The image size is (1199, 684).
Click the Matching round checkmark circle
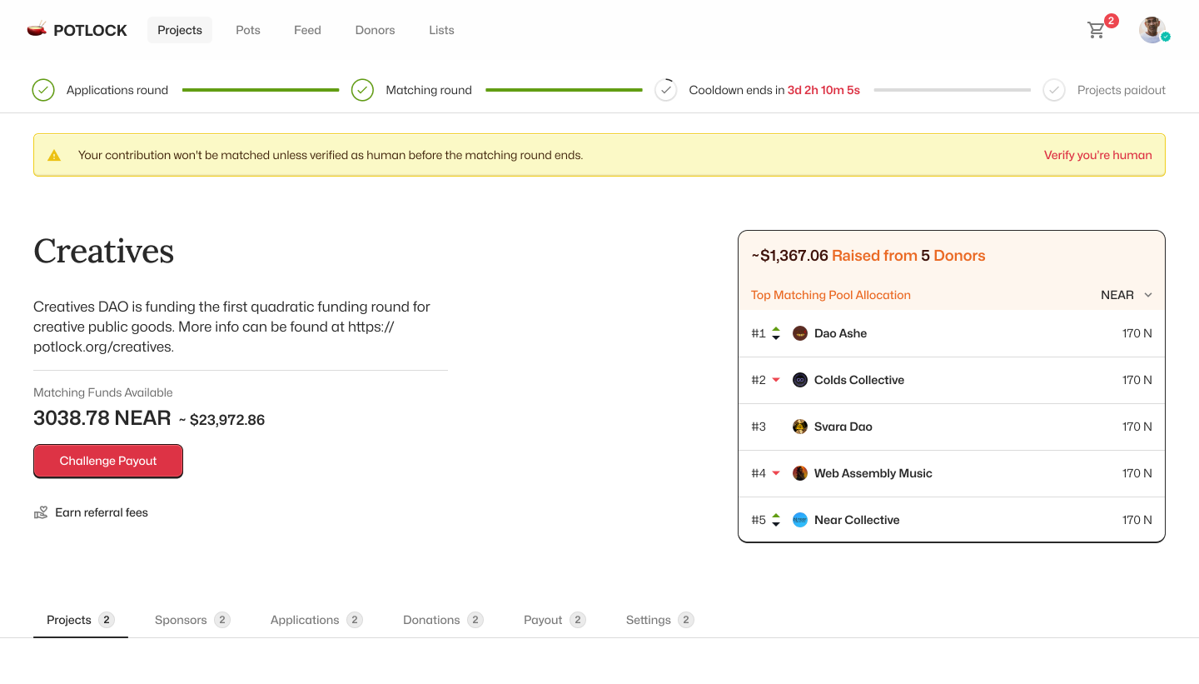click(x=362, y=90)
